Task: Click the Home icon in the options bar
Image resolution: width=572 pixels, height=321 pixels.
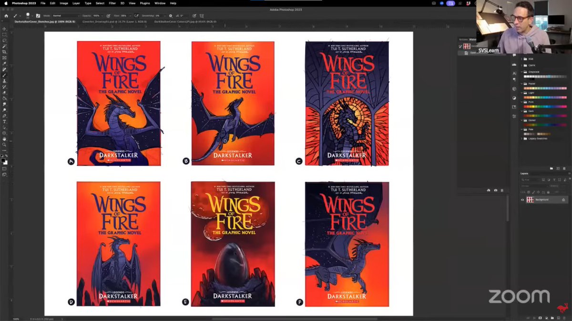Action: click(6, 16)
